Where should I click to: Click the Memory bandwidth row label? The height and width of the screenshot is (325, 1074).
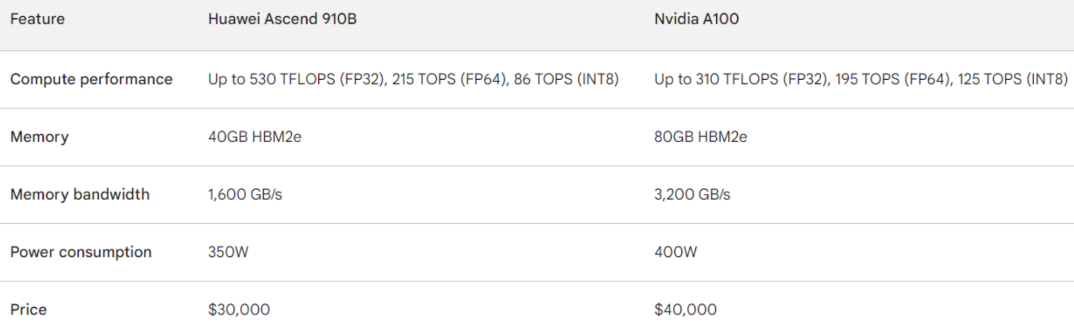click(80, 194)
